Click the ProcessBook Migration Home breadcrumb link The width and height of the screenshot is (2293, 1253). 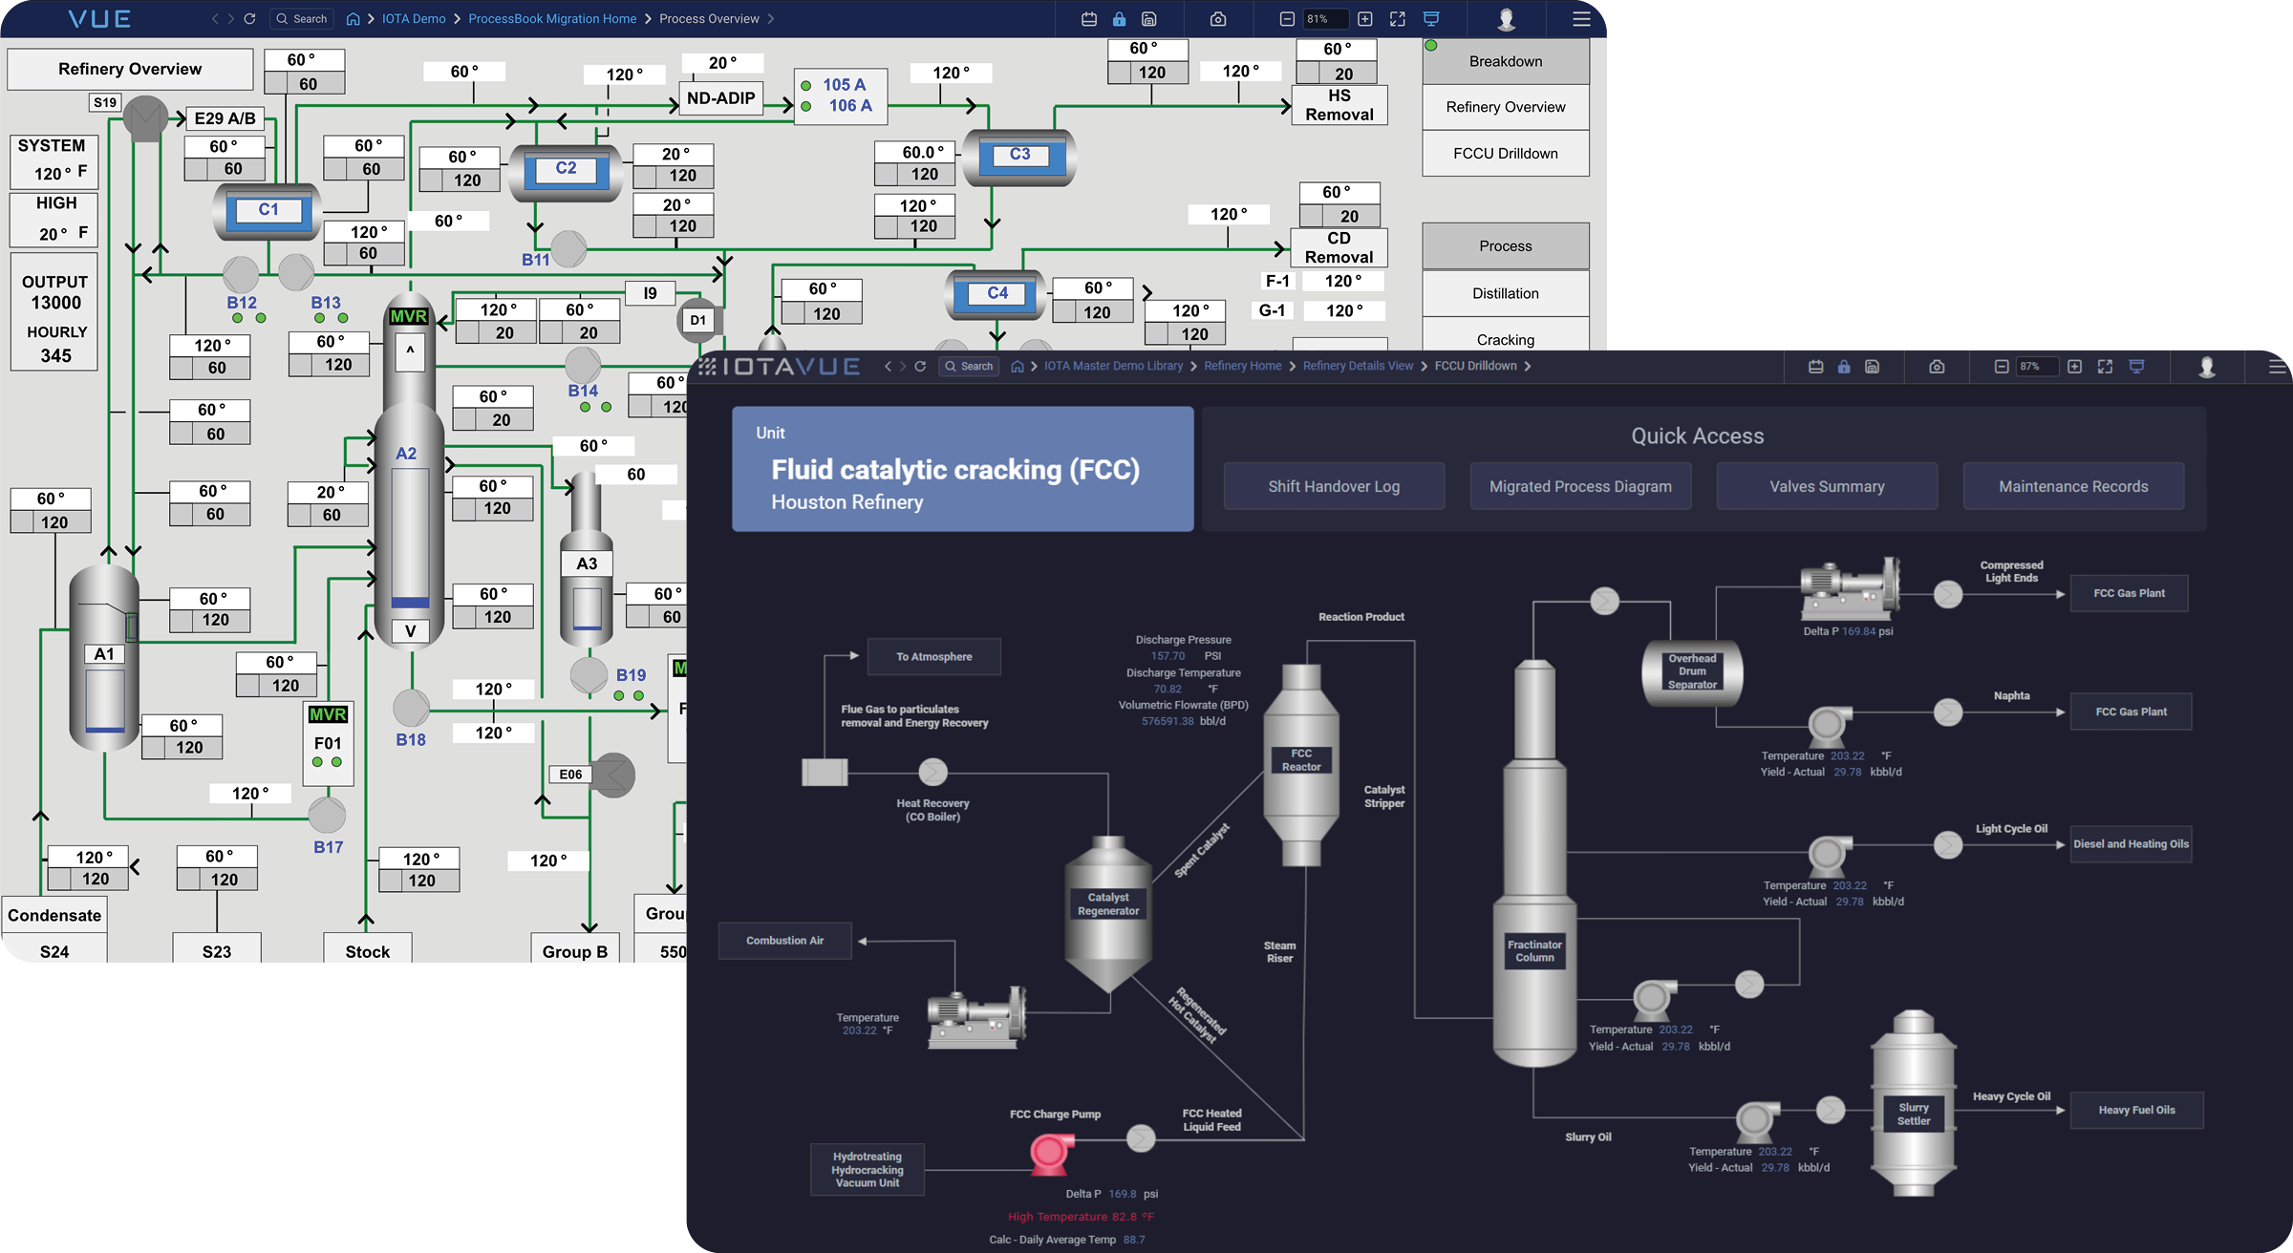click(552, 19)
